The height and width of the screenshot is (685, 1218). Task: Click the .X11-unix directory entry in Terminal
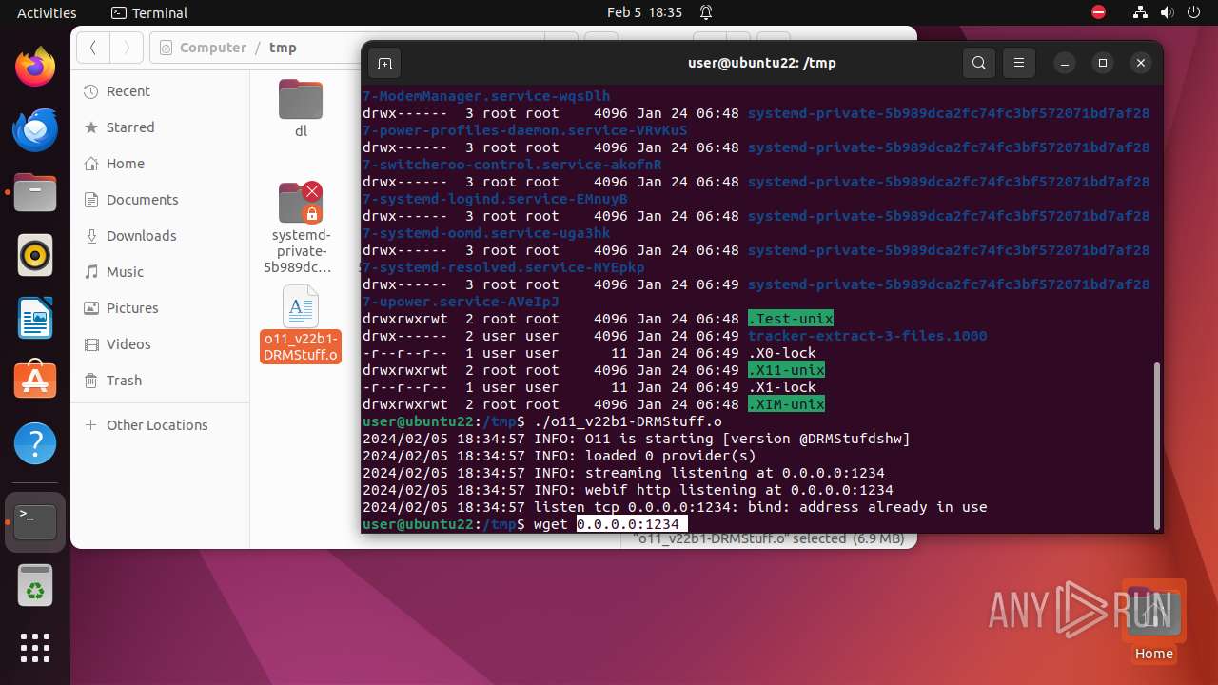coord(786,370)
